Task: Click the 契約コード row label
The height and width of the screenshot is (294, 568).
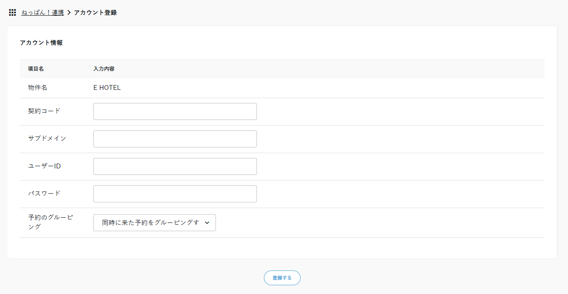Action: click(44, 111)
